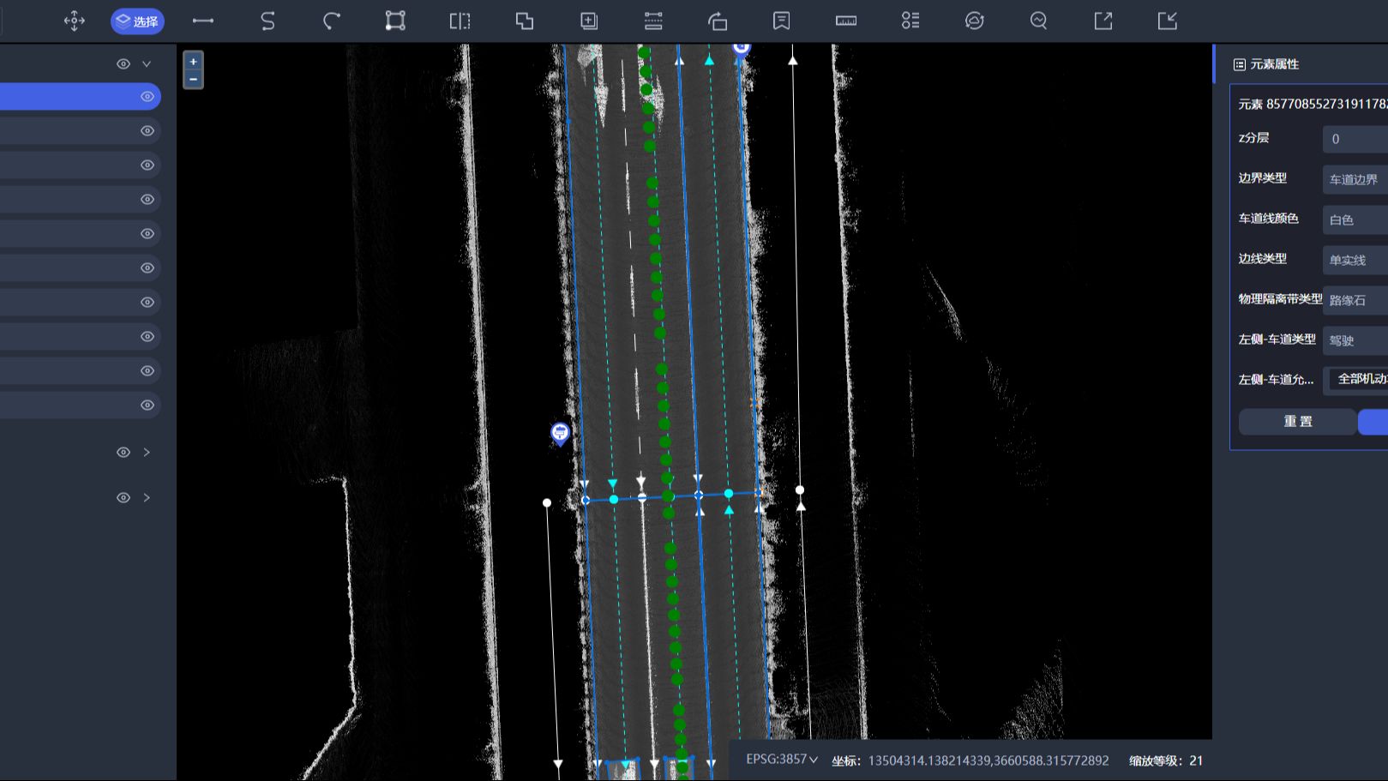Screen dimensions: 1388x781
Task: Open the bookmark note tool
Action: point(782,21)
